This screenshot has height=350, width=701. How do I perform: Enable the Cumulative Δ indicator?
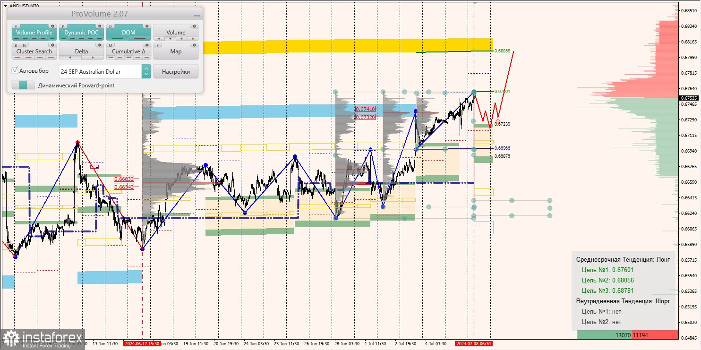[x=128, y=51]
